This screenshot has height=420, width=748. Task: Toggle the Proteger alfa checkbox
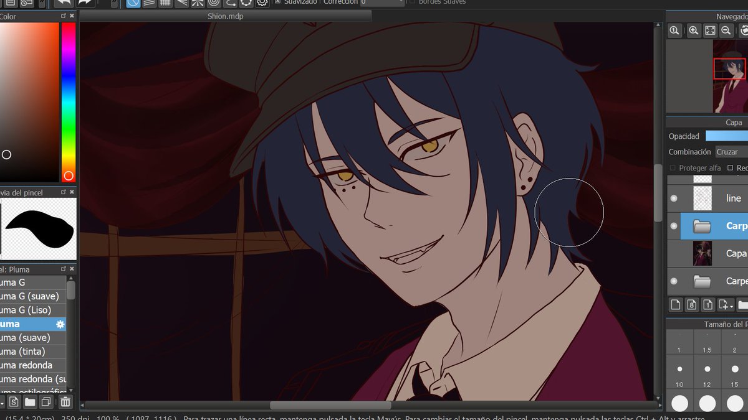(x=673, y=168)
